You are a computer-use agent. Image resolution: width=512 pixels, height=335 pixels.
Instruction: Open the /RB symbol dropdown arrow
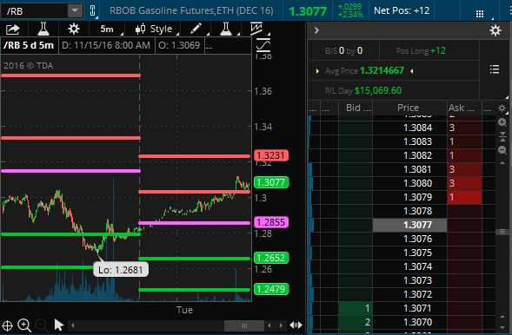coord(75,10)
